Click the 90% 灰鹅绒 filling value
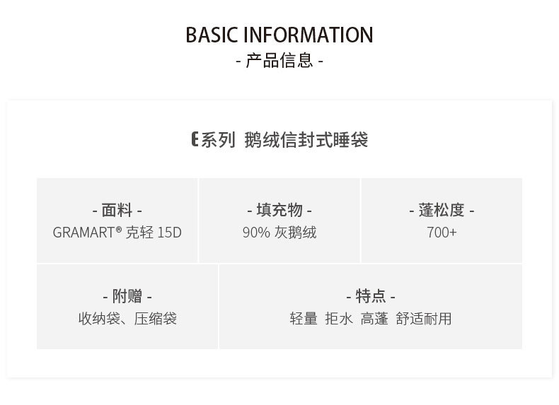The height and width of the screenshot is (405, 559). coord(279,233)
